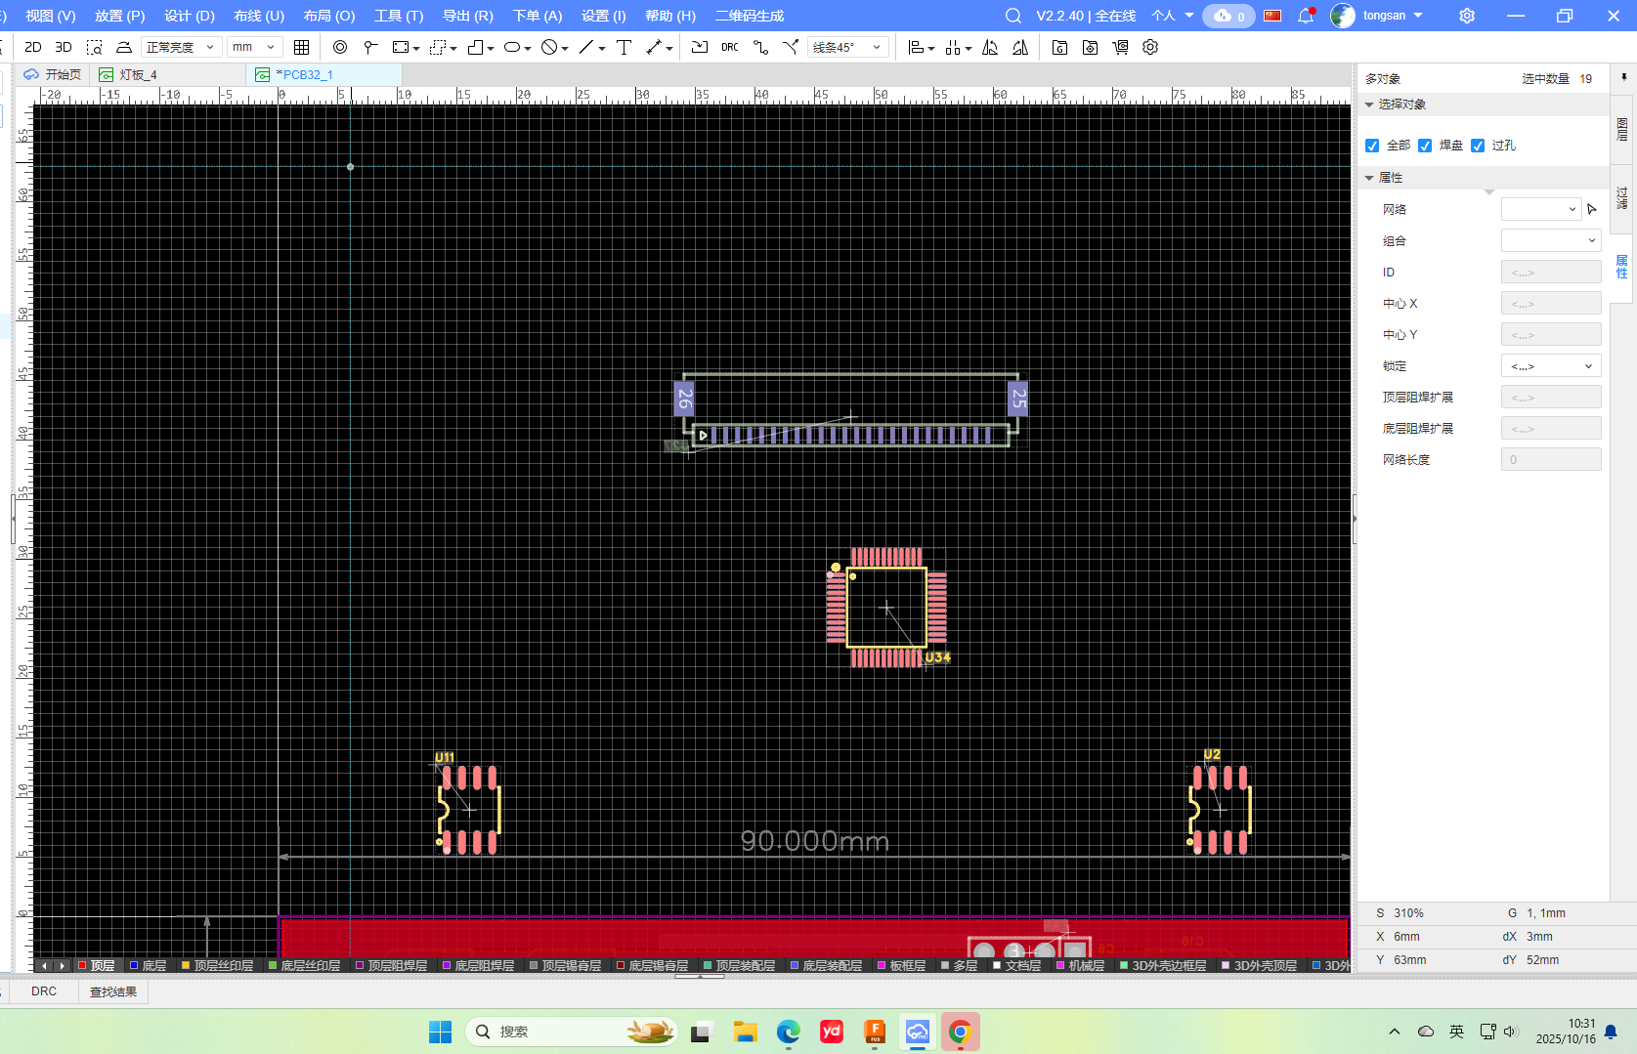Select the via placement tool

(340, 47)
